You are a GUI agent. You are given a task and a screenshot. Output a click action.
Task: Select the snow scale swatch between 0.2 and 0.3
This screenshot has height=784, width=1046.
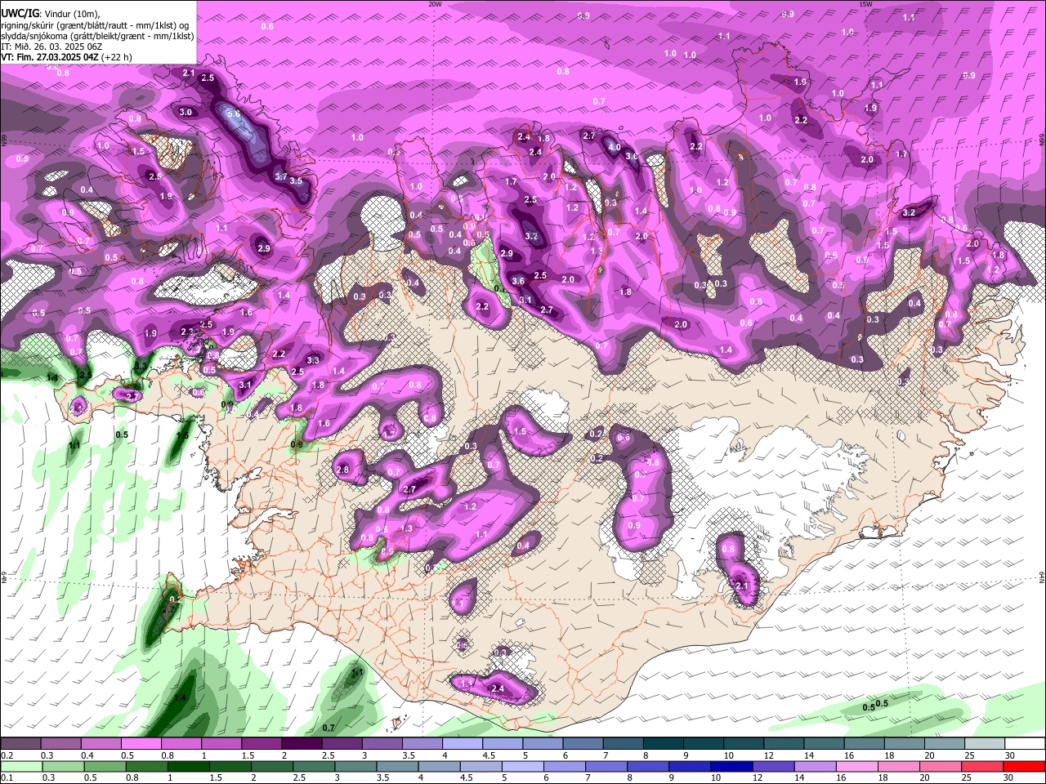tap(20, 744)
